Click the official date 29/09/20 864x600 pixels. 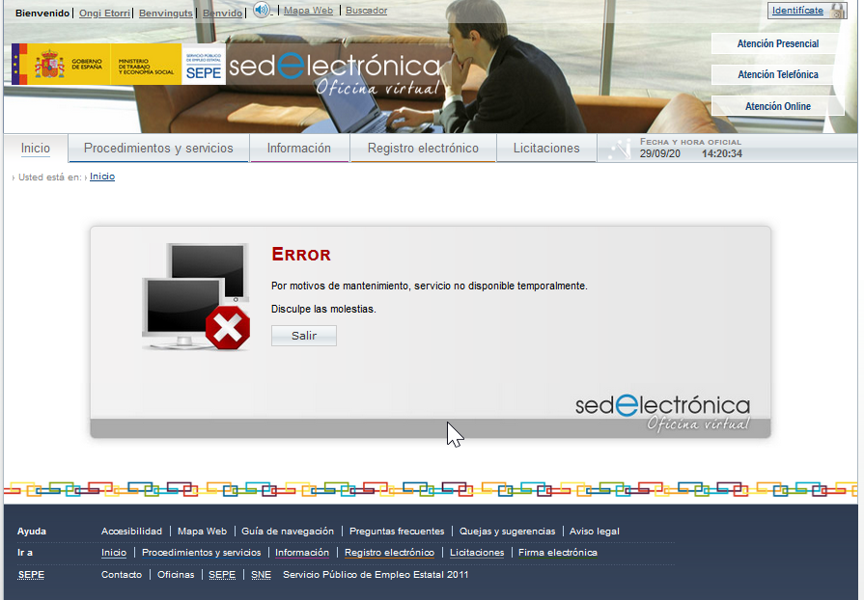[x=660, y=153]
